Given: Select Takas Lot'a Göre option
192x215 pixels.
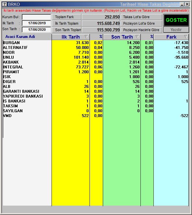Looking at the screenshot, I should click(141, 17).
